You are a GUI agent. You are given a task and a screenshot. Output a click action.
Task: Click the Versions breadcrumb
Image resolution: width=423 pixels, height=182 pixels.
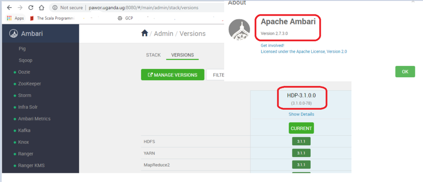click(192, 34)
